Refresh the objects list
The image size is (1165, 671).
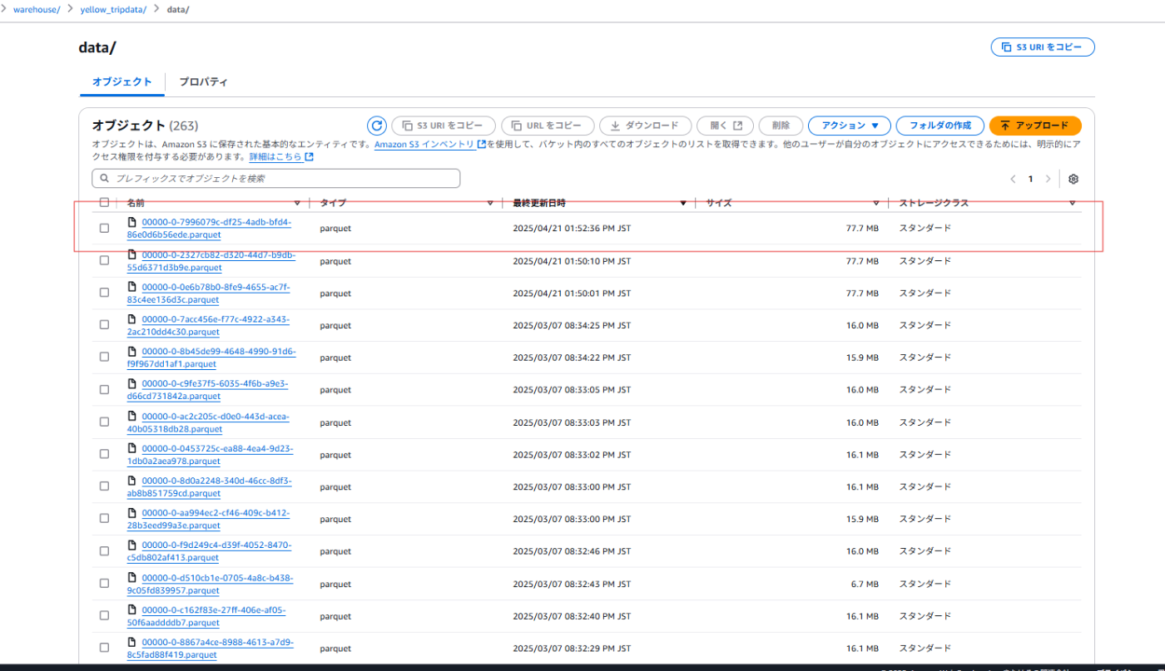pos(377,126)
